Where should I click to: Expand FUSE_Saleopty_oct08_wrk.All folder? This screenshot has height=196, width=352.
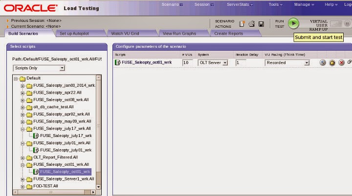[x=22, y=100]
